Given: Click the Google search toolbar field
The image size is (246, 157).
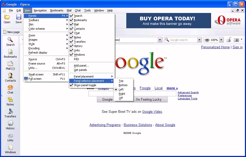Looking at the screenshot, I should coord(183,40).
